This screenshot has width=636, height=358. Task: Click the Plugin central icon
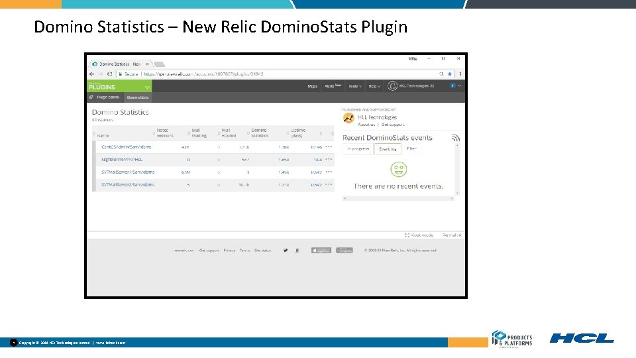pyautogui.click(x=91, y=97)
